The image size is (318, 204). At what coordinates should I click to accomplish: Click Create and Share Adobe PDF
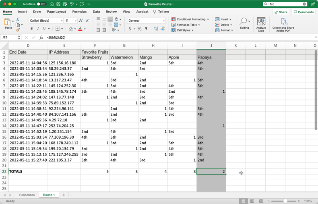[283, 25]
